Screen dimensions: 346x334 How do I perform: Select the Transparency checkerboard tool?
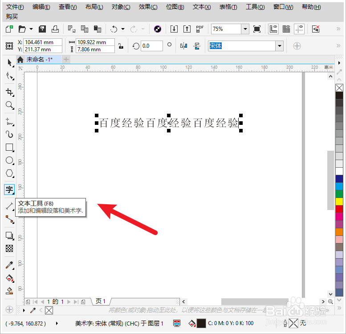(x=9, y=248)
